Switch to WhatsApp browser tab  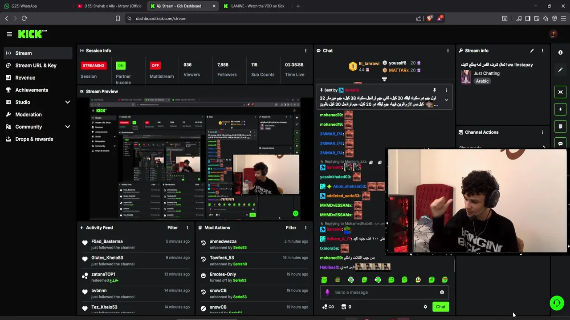(x=36, y=6)
